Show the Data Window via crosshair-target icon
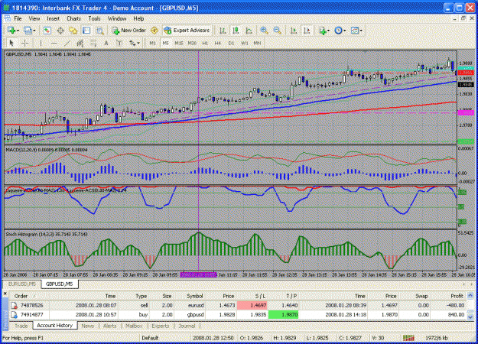This screenshot has height=344, width=478. [x=60, y=31]
